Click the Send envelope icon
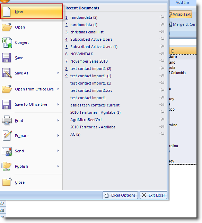Screen dimensions: 202x223 [x=7, y=151]
